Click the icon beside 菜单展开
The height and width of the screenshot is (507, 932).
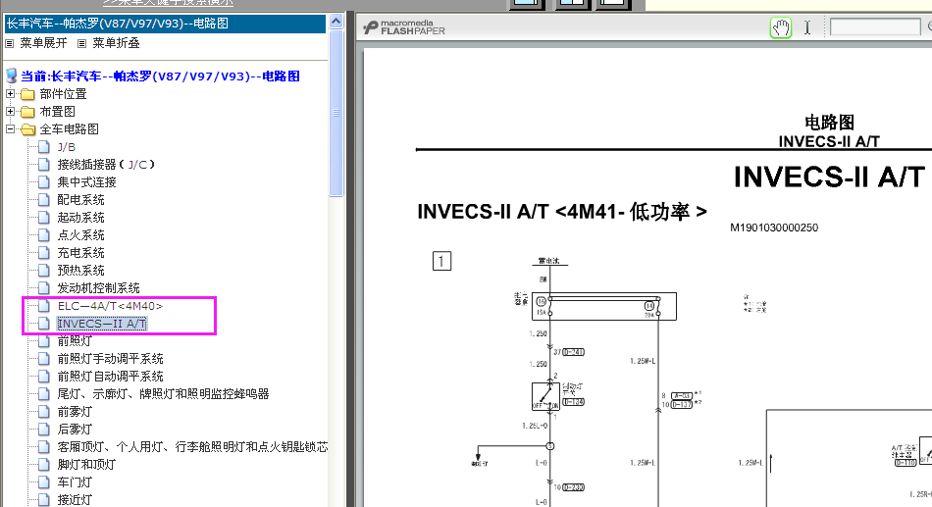[10, 43]
